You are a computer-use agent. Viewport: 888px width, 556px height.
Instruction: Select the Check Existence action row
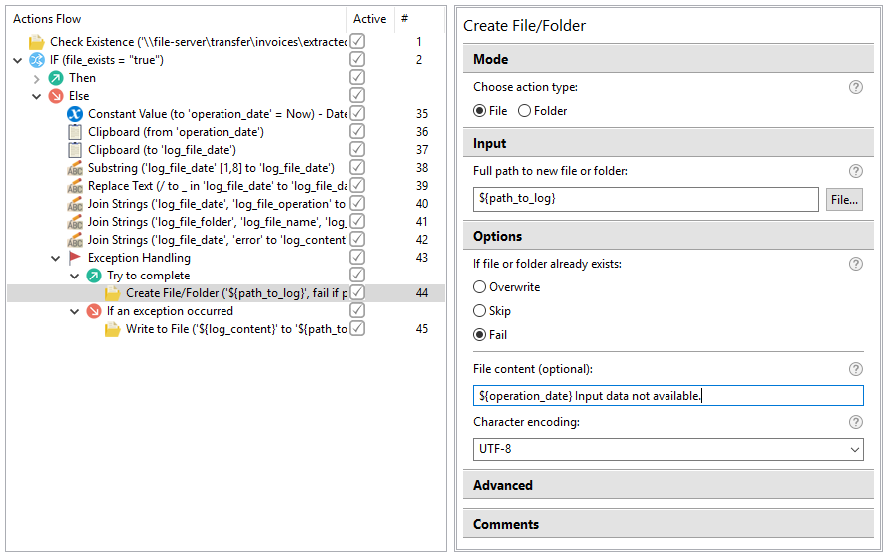coord(225,42)
